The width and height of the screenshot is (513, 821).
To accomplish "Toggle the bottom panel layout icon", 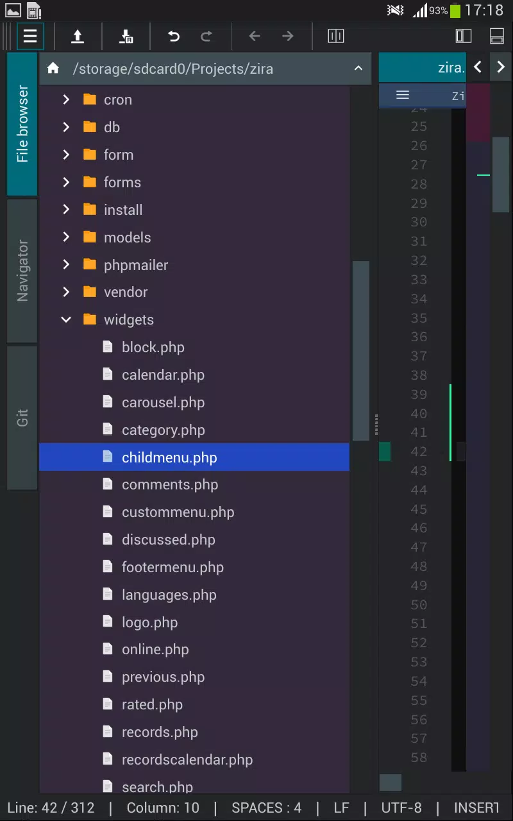I will (x=497, y=37).
